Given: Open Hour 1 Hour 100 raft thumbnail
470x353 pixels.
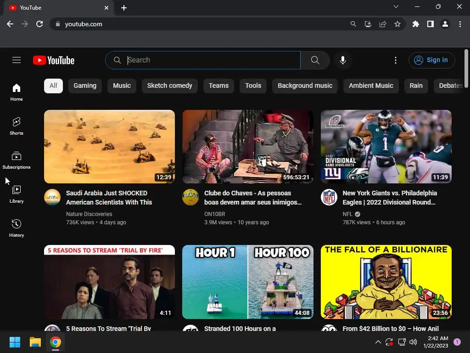Looking at the screenshot, I should 247,282.
